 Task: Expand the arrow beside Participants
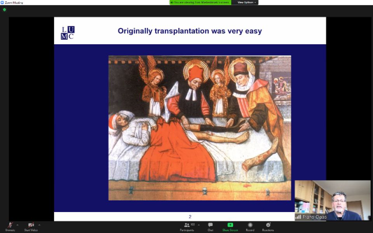tap(199, 225)
